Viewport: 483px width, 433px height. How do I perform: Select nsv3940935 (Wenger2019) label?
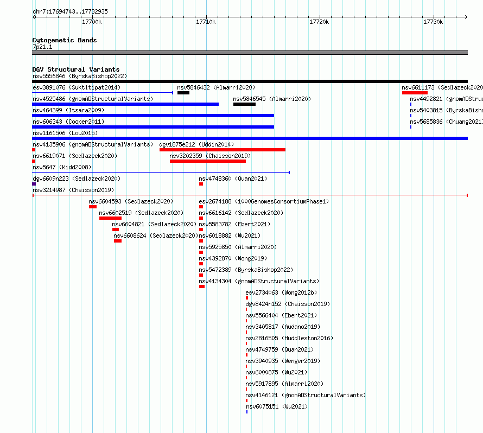(x=283, y=361)
